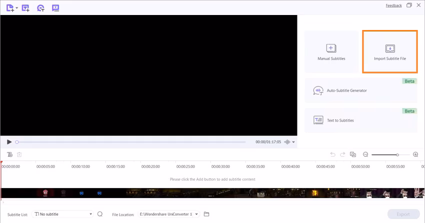Open the Feedback link
Viewport: 425px width, 223px height.
tap(393, 5)
